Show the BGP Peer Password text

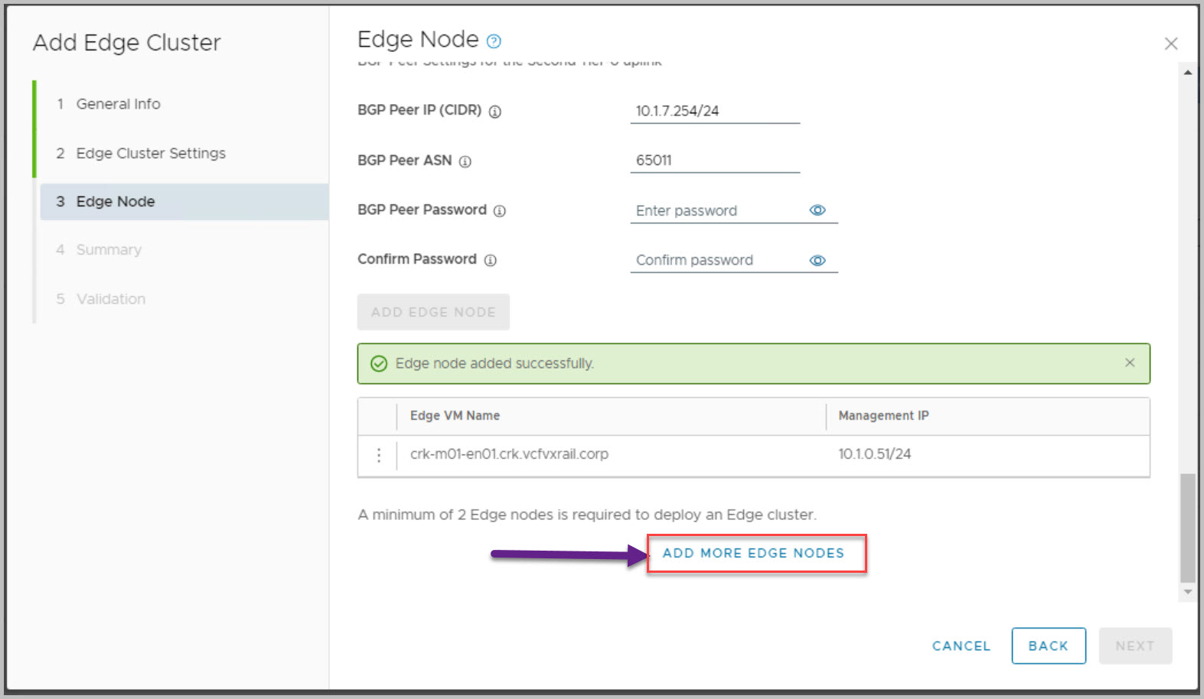pos(817,210)
